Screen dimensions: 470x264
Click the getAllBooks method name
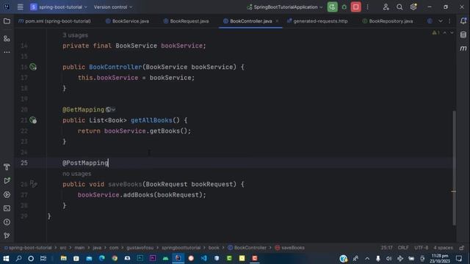pos(151,120)
